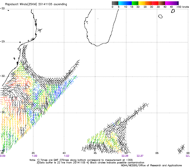
Task: Click the '45' longitude axis label
Action: coord(95,153)
